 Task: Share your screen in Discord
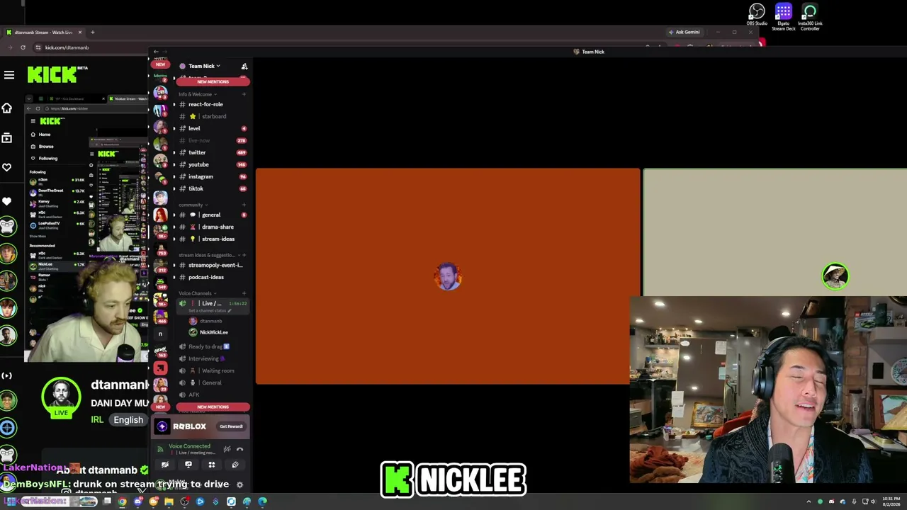(188, 465)
